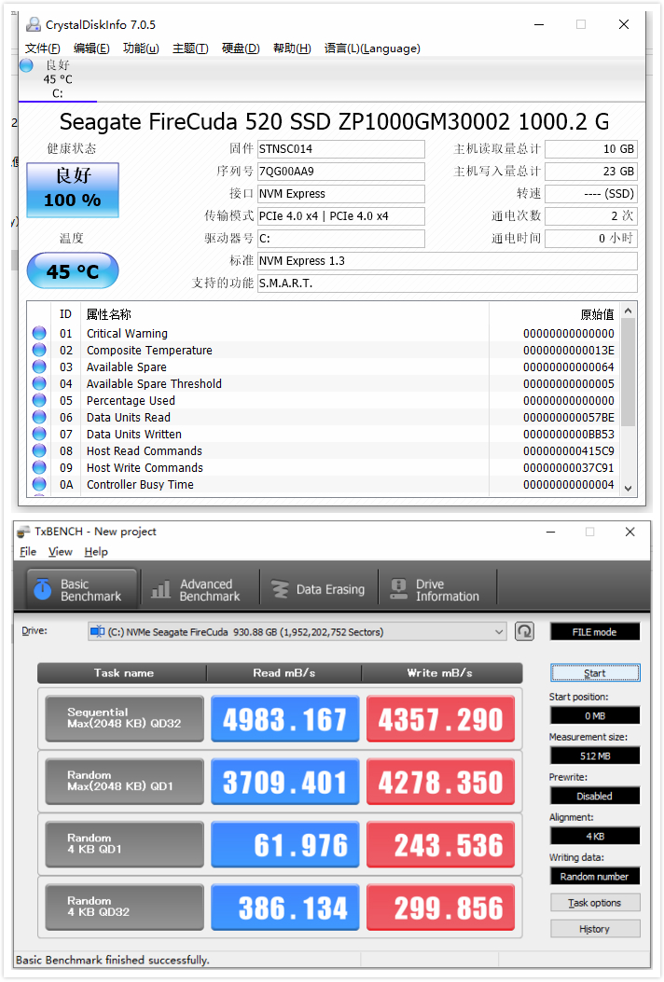Click the transfer mode field PCIe 4.0 x4
The image size is (664, 982).
pos(340,216)
